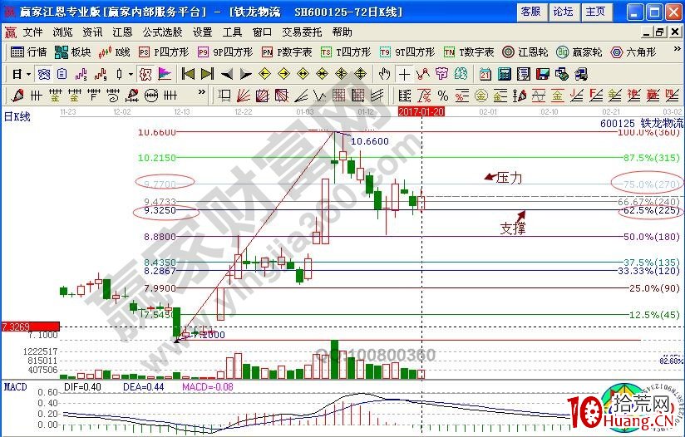Open the 交易委托 menu
685x437 pixels.
[302, 32]
